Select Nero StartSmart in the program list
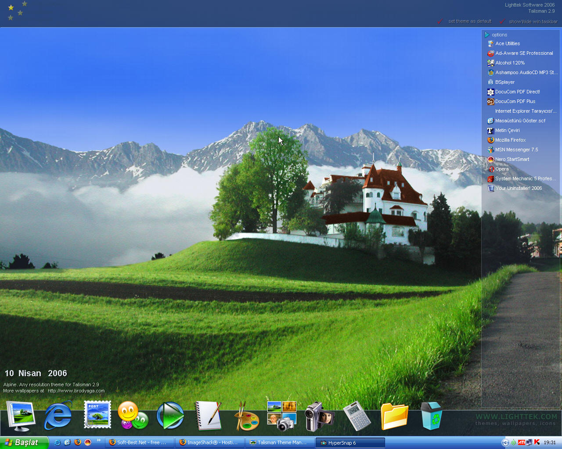The image size is (562, 449). [x=512, y=159]
